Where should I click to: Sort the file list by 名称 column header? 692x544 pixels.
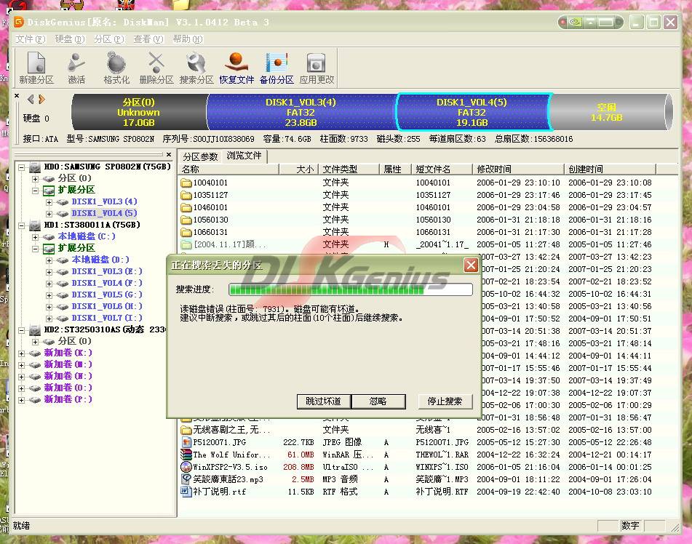228,169
